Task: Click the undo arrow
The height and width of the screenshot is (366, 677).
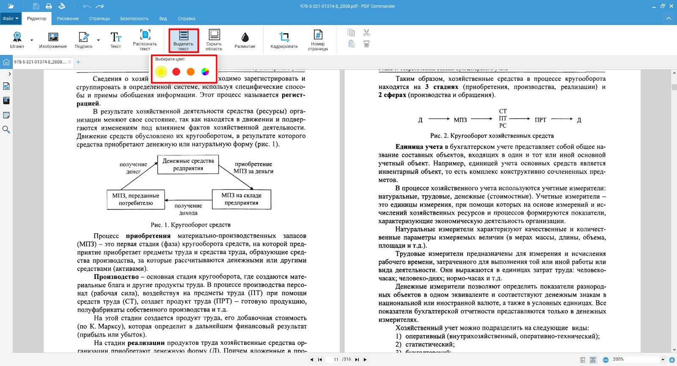Action: [87, 6]
